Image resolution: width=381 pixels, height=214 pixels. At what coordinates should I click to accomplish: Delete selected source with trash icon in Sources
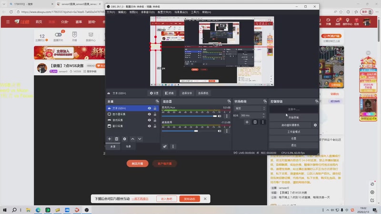[x=117, y=139]
